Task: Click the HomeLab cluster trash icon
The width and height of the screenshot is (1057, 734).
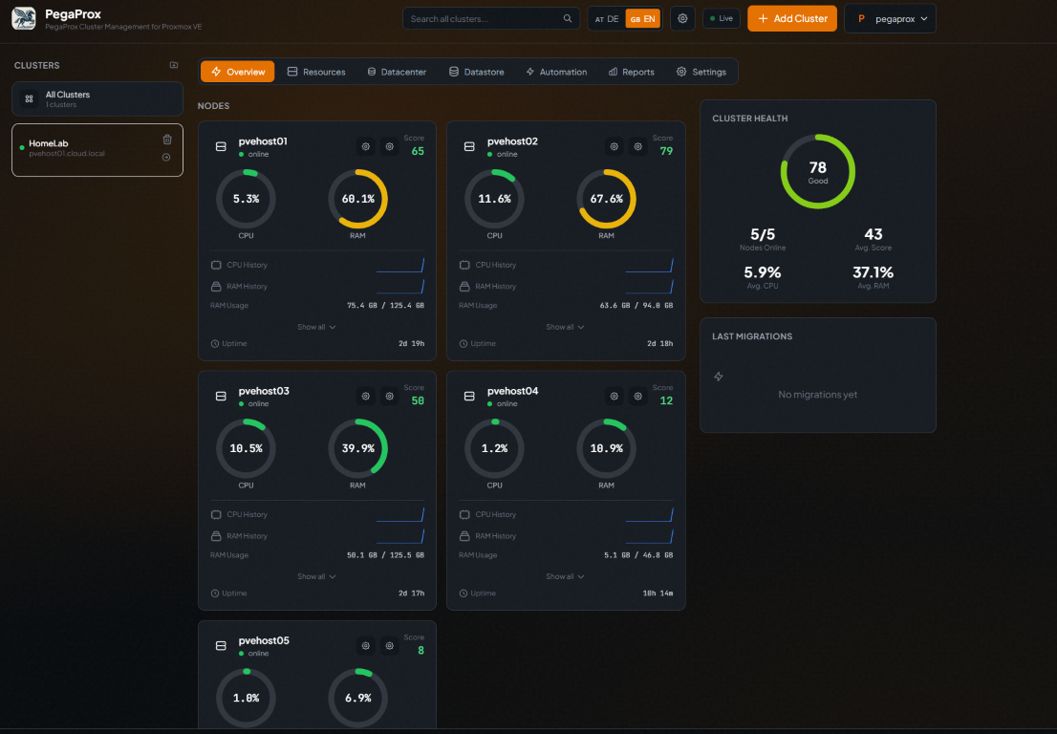Action: pos(167,140)
